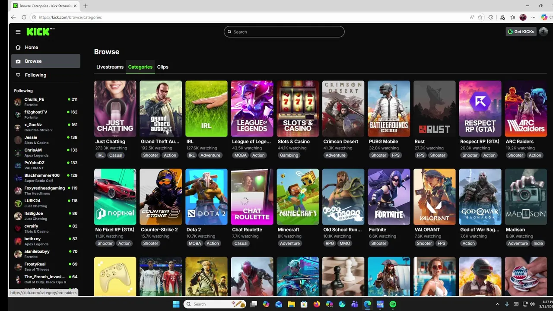This screenshot has width=553, height=311.
Task: Open the IRL category thumbnail
Action: click(x=207, y=108)
